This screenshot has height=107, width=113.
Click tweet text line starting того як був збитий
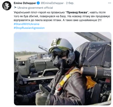pos(62,16)
